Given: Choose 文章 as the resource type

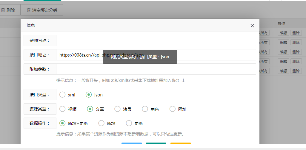Looking at the screenshot, I should click(90, 109).
